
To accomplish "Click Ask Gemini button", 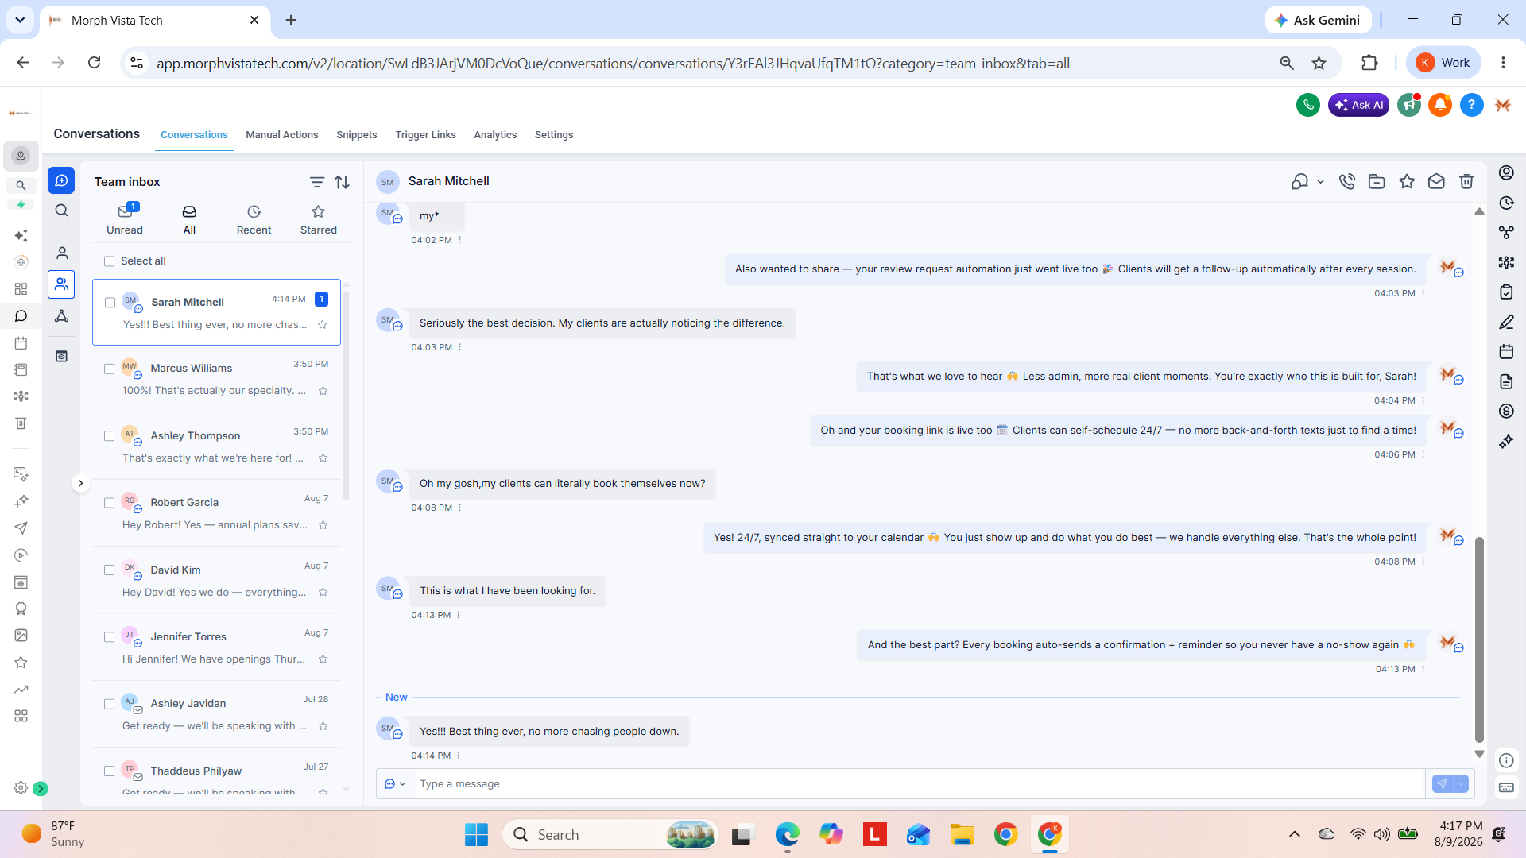I will pyautogui.click(x=1318, y=20).
